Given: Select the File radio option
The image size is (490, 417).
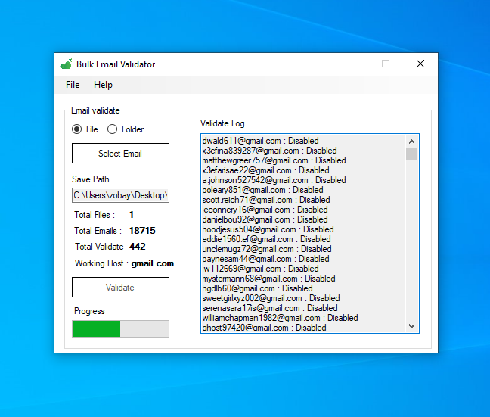Looking at the screenshot, I should (x=77, y=129).
